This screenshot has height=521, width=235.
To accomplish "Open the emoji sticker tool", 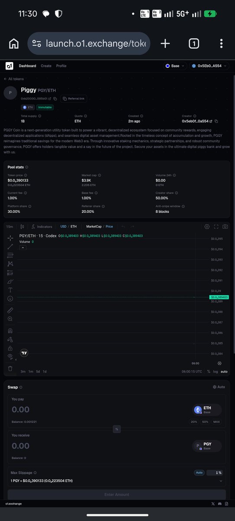I will pyautogui.click(x=10, y=299).
